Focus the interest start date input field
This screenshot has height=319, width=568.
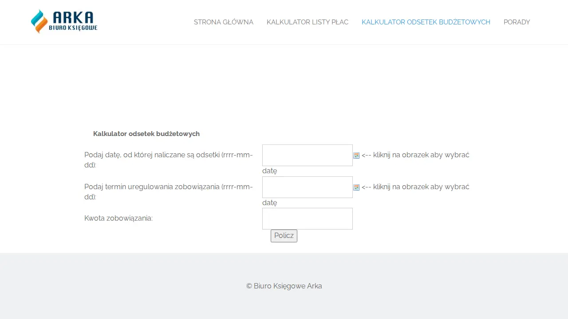click(x=308, y=155)
